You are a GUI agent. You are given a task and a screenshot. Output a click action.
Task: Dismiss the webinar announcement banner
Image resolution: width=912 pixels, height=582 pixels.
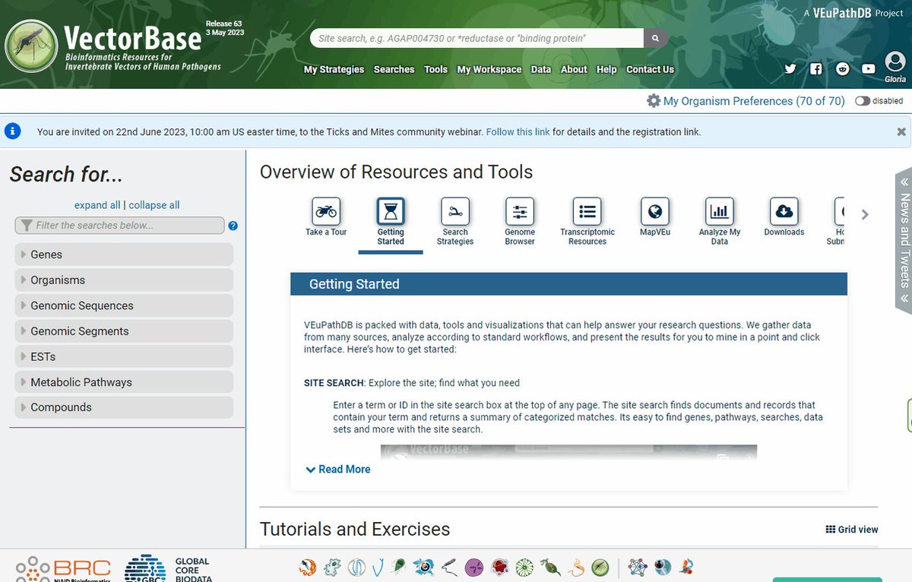901,131
